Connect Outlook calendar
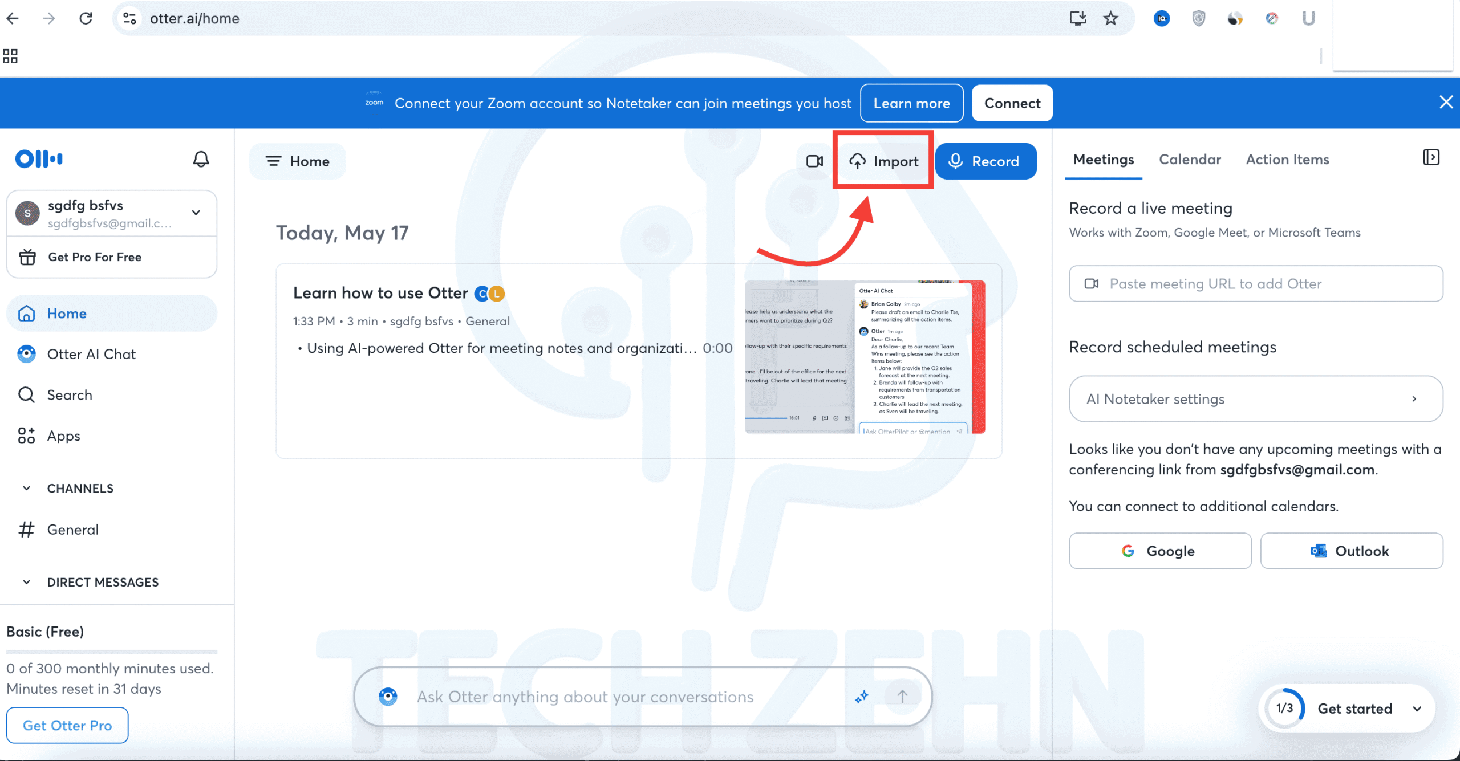The height and width of the screenshot is (761, 1460). 1352,551
